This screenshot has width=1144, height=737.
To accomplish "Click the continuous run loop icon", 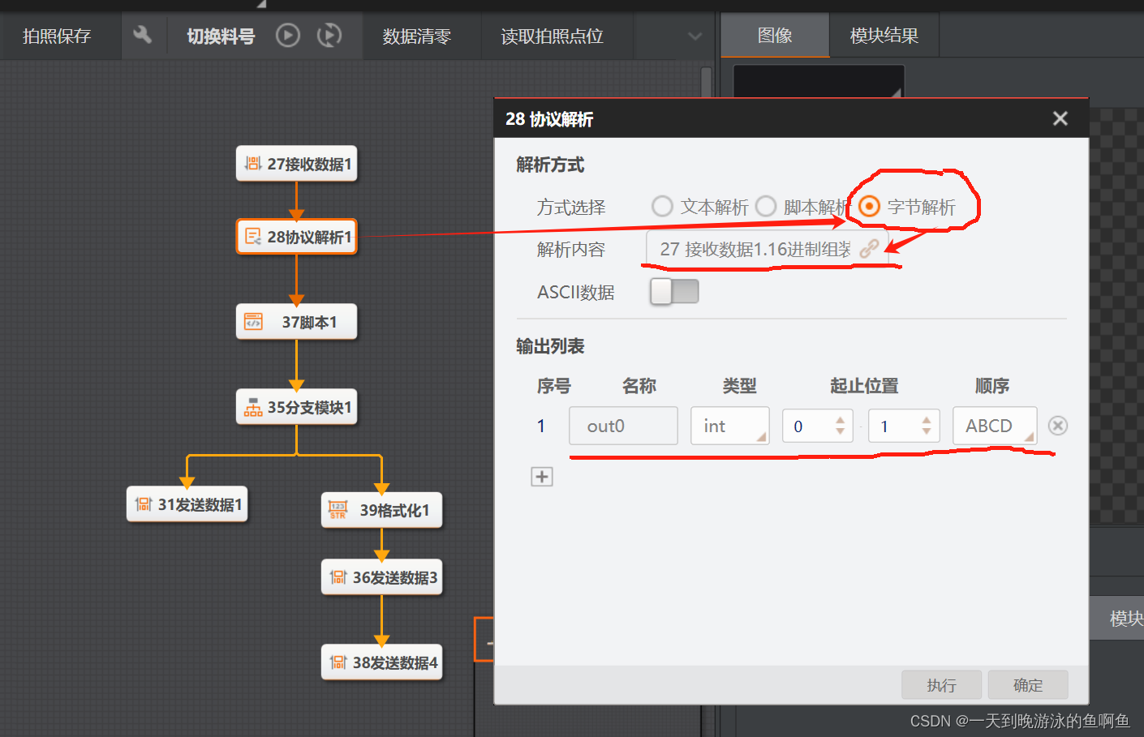I will pyautogui.click(x=329, y=35).
